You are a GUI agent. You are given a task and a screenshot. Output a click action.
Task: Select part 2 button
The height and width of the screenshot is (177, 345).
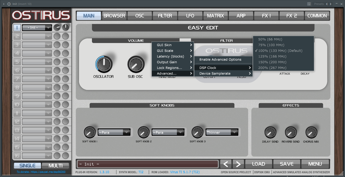(17, 36)
